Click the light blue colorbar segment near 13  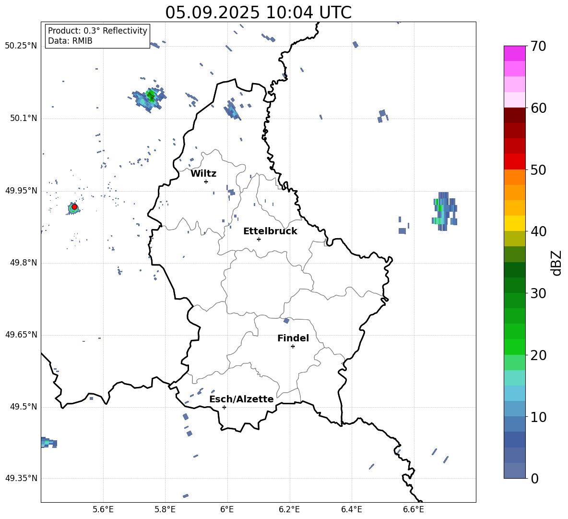514,393
